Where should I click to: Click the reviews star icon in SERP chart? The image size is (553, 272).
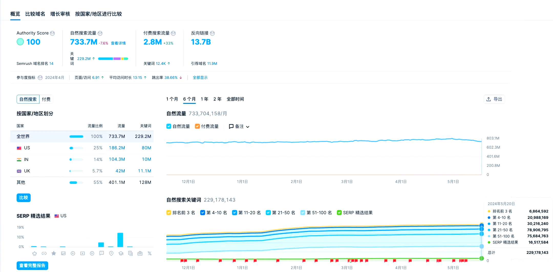pos(54,253)
